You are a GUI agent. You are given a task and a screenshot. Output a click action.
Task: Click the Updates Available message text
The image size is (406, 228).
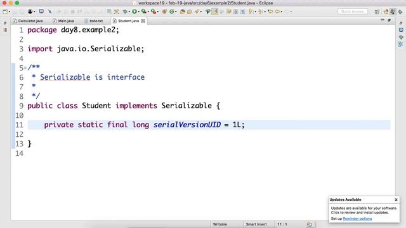pos(363,210)
